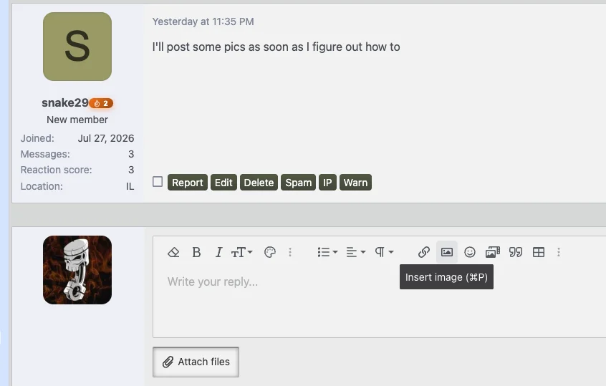Image resolution: width=606 pixels, height=386 pixels.
Task: Click snake29's green S avatar
Action: pyautogui.click(x=77, y=47)
